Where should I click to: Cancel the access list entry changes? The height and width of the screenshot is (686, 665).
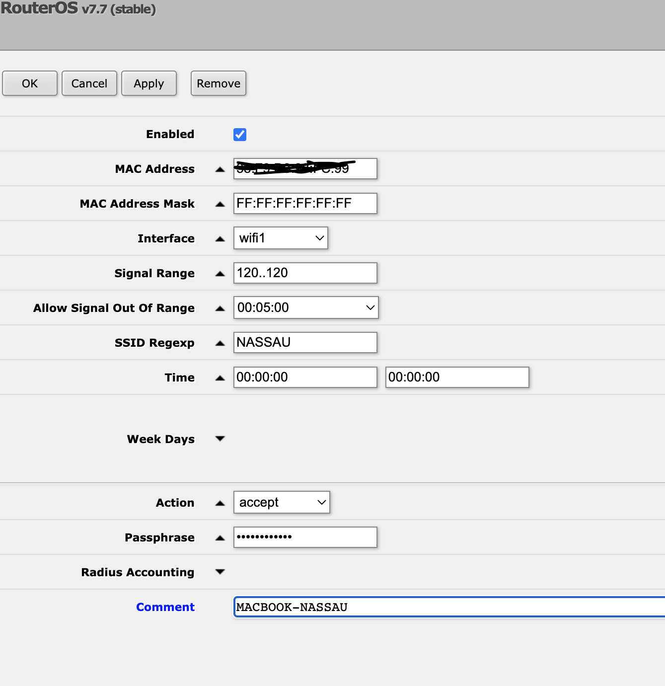(x=89, y=83)
